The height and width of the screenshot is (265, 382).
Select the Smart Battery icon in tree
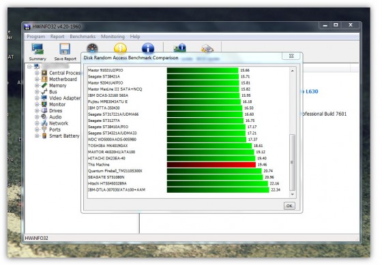tap(44, 136)
